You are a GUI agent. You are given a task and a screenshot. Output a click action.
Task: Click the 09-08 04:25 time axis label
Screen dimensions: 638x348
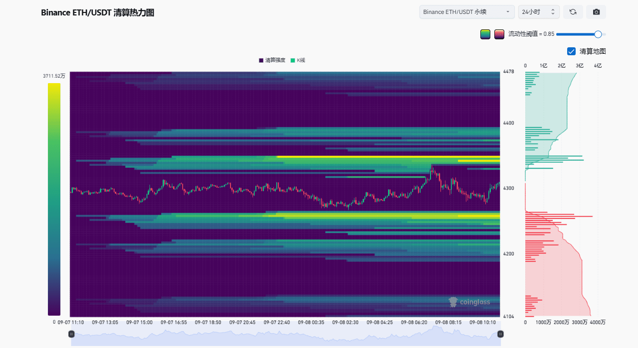(380, 322)
